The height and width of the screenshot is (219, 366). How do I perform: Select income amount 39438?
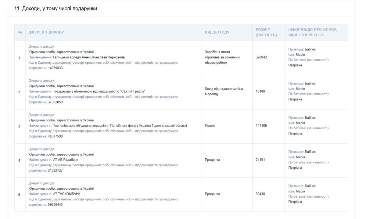pyautogui.click(x=260, y=194)
